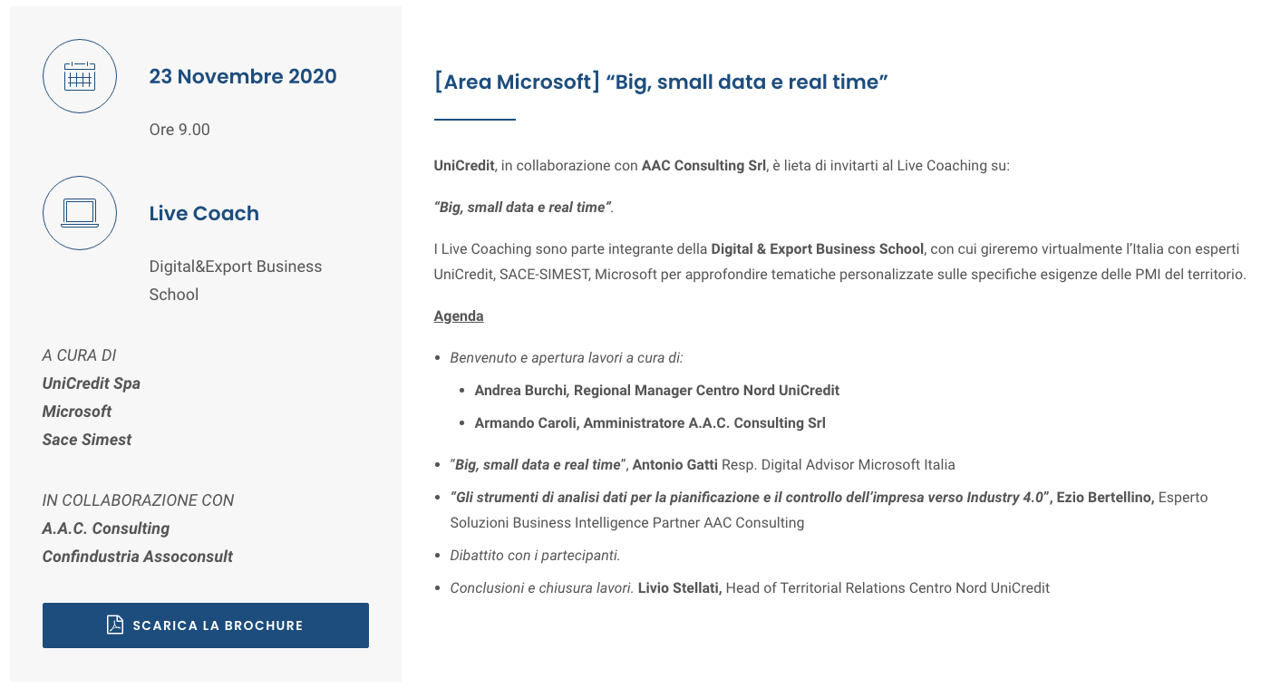1261x698 pixels.
Task: Select the Area Microsoft event title
Action: coord(661,82)
